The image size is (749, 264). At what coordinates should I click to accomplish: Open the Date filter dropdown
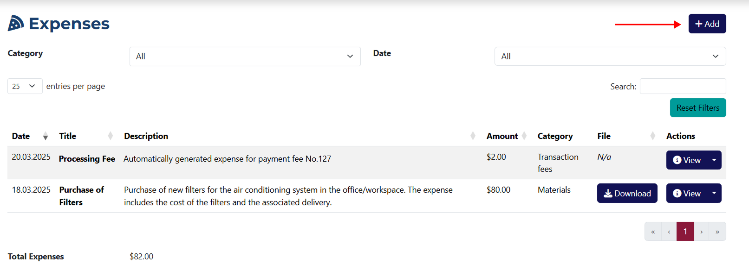[610, 57]
